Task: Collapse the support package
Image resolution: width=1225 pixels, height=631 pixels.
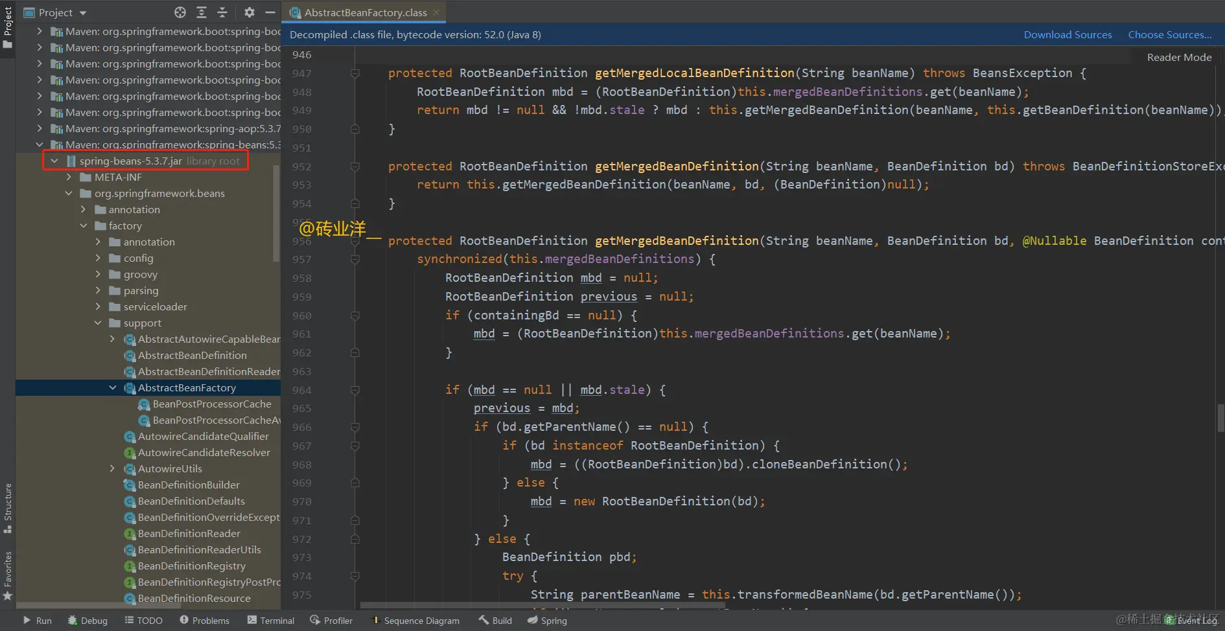Action: point(98,323)
